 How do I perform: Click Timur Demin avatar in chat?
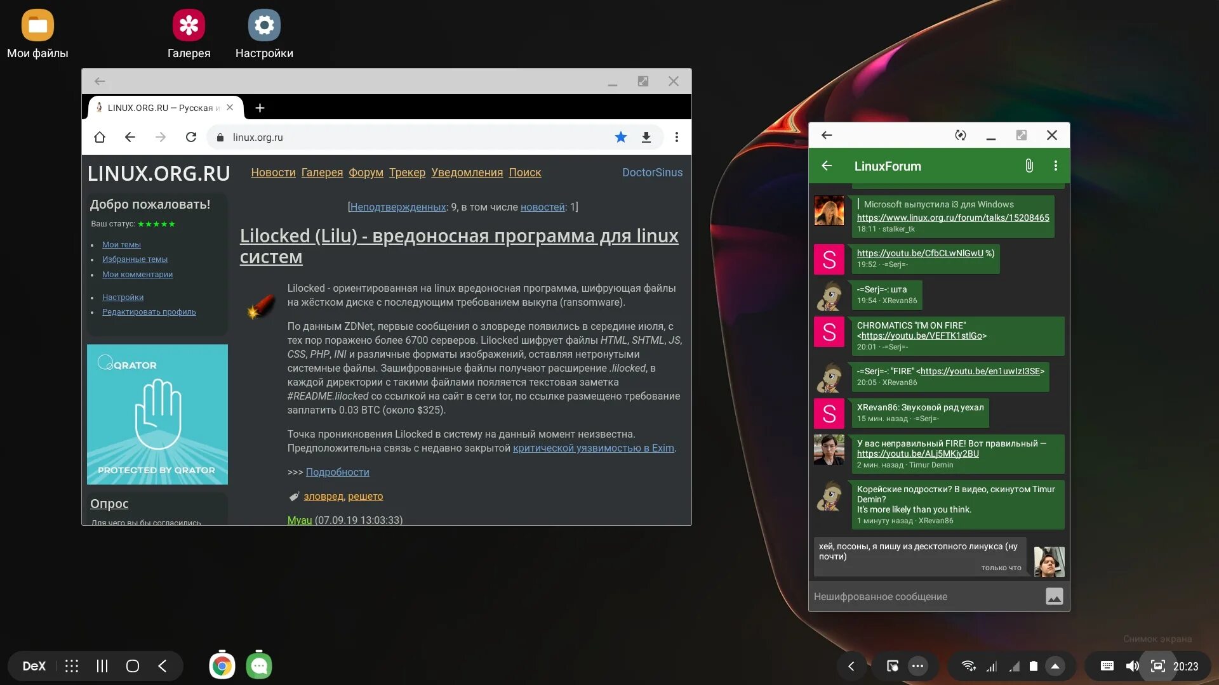(829, 450)
